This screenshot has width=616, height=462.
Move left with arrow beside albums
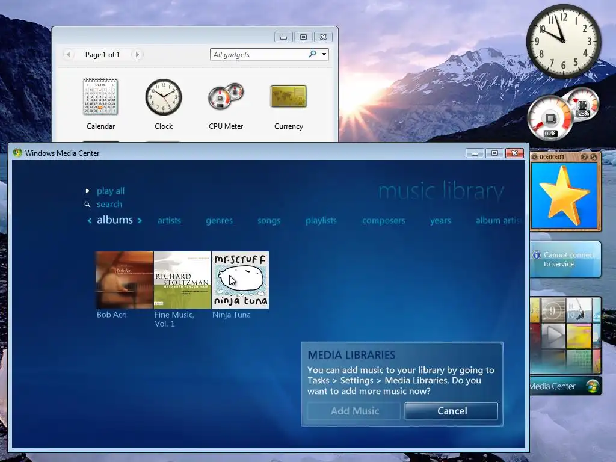pos(90,220)
